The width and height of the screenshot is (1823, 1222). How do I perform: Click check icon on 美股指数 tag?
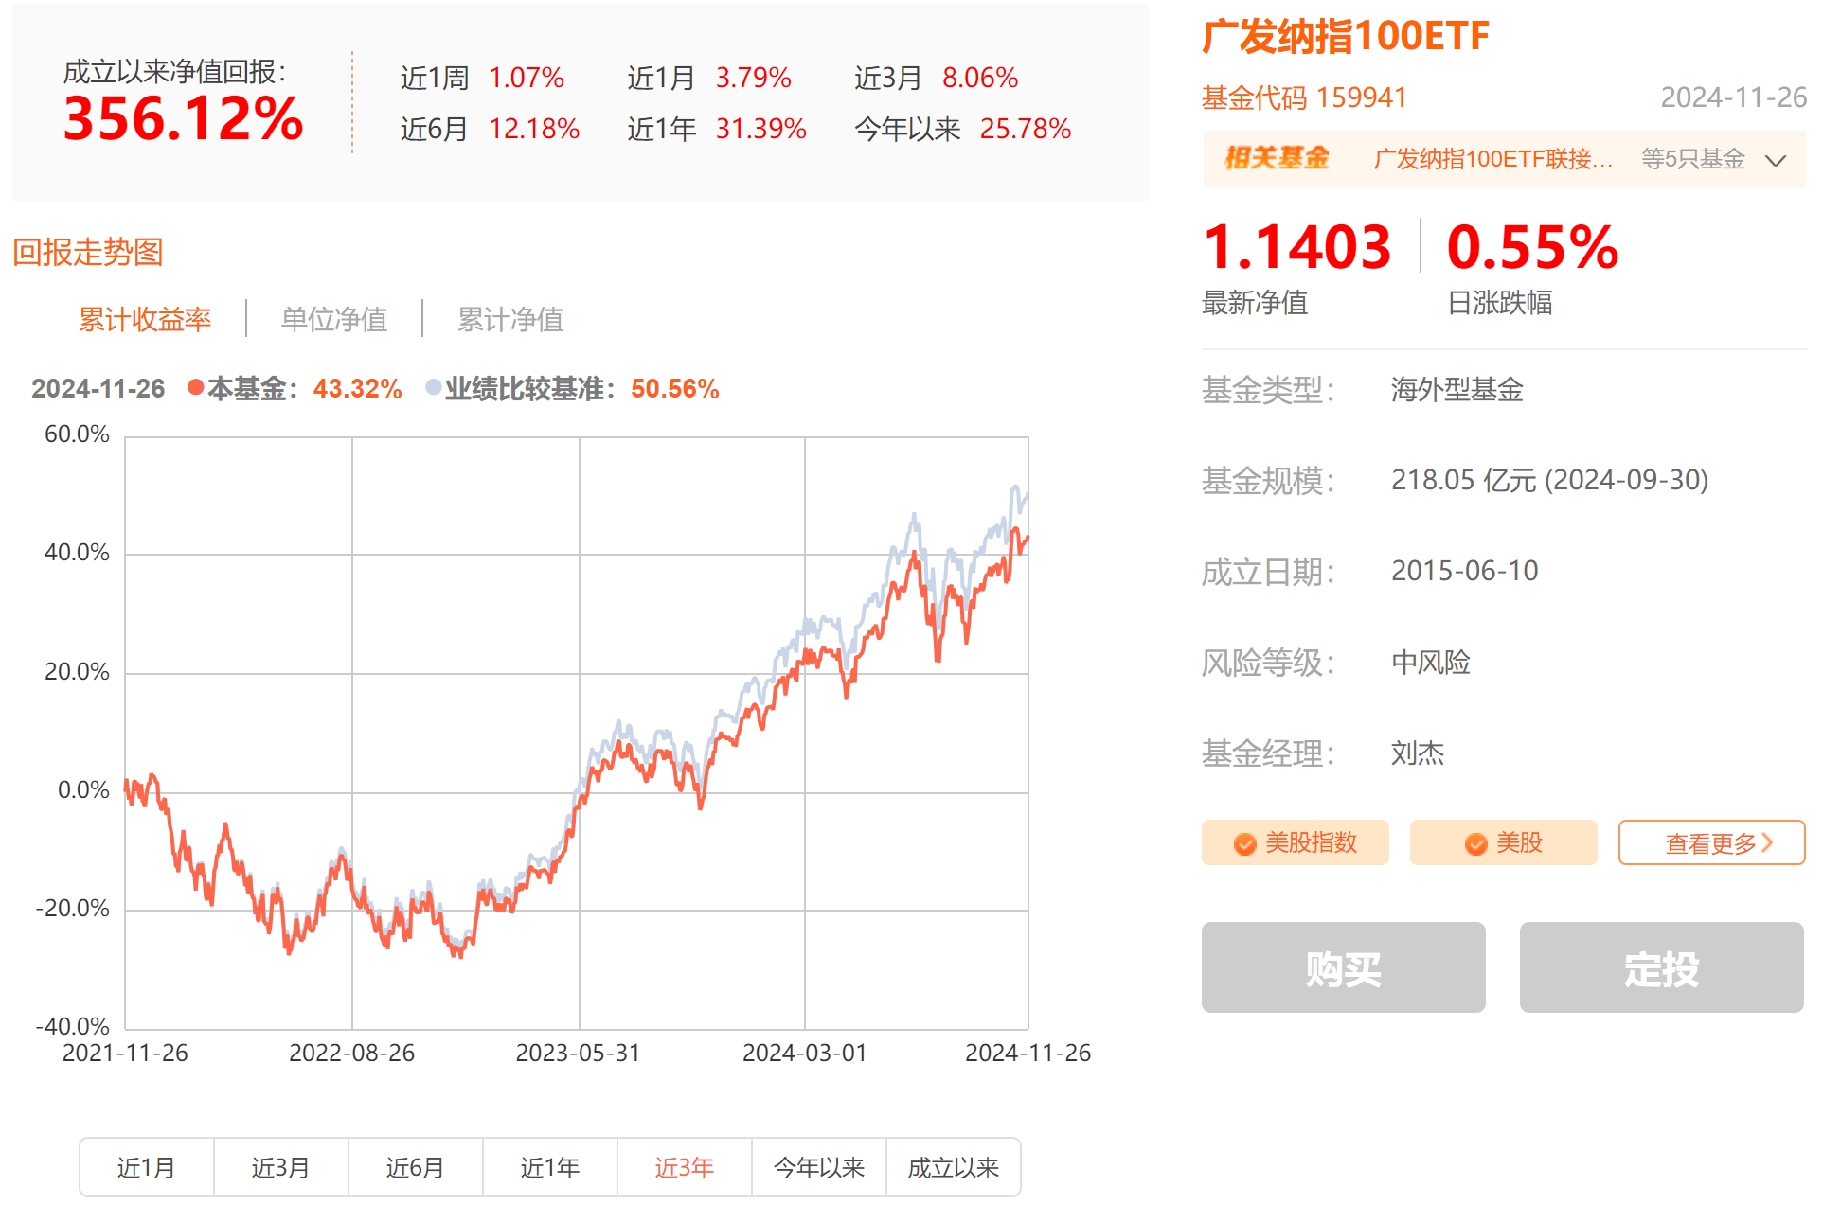[x=1244, y=843]
